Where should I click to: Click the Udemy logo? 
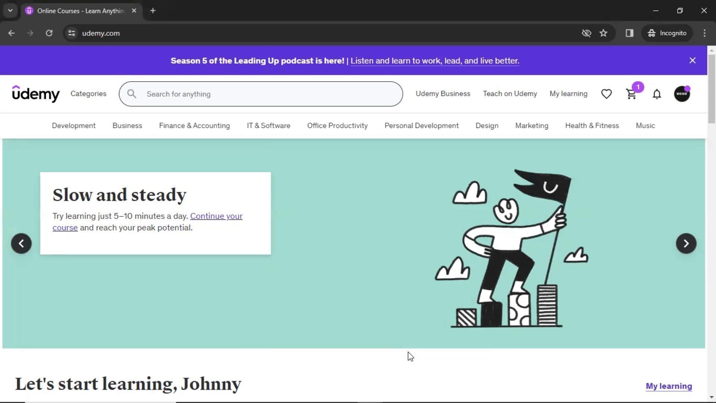click(36, 94)
